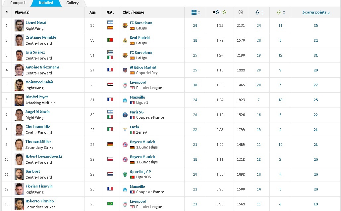The width and height of the screenshot is (341, 211).
Task: Open Lionel Messi's player profile link
Action: point(36,22)
